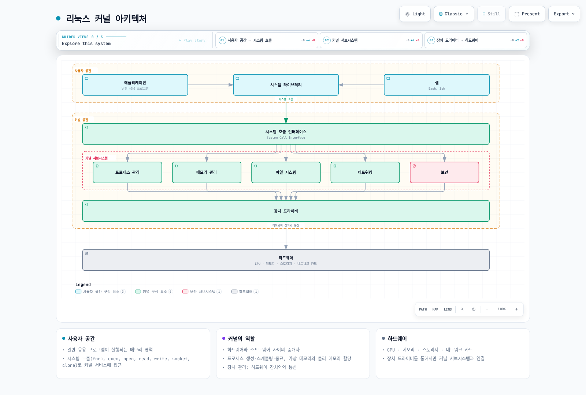Click the chip icon on 하드웨어 node

pos(87,253)
